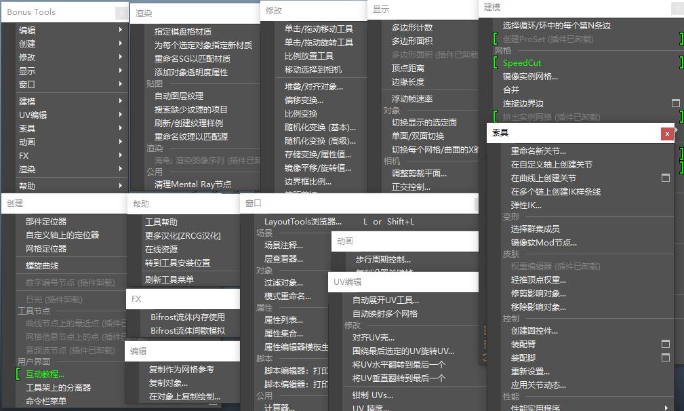Click 互动教程... in the 创建 menu
Viewport: 684px width, 411px height.
point(45,374)
